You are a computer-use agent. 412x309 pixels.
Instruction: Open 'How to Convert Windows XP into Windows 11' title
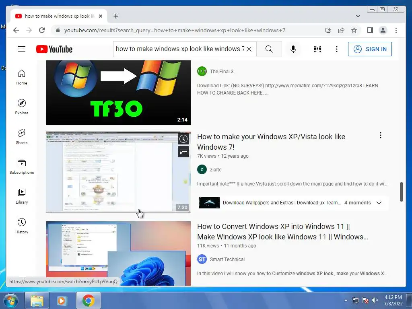pos(282,232)
